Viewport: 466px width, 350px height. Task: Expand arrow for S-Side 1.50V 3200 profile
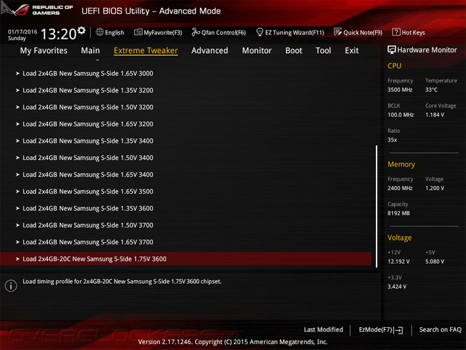tap(17, 107)
